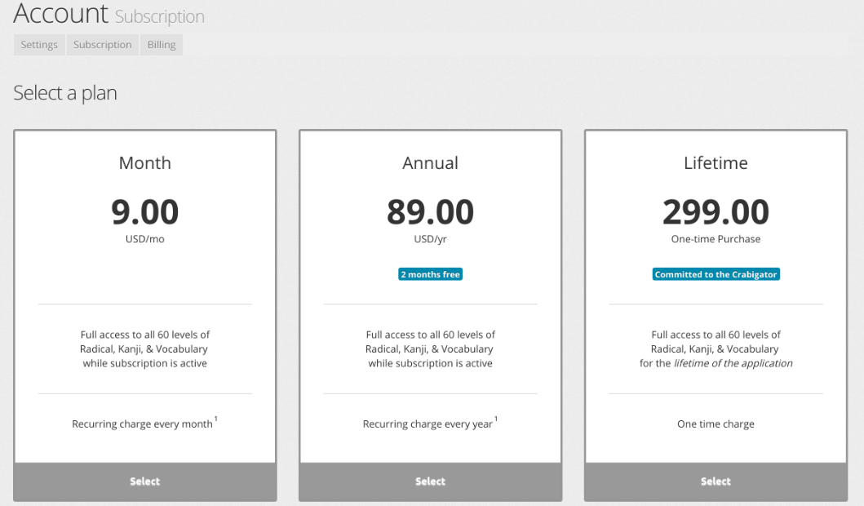Viewport: 864px width, 506px height.
Task: Click footnote marker after 'every month'
Action: 215,420
